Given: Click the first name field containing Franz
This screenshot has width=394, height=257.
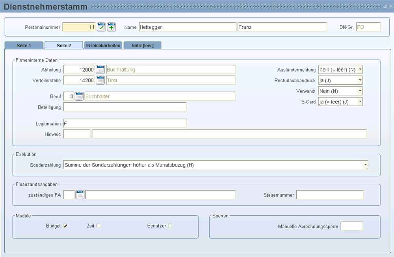Looking at the screenshot, I should [x=282, y=27].
